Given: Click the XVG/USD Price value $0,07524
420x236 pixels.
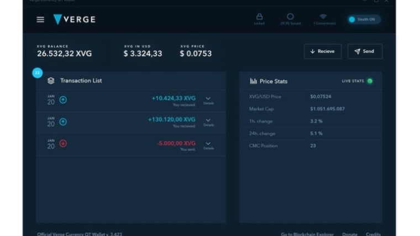Looking at the screenshot, I should 321,96.
